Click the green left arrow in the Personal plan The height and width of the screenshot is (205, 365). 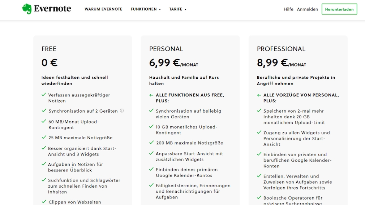(151, 95)
